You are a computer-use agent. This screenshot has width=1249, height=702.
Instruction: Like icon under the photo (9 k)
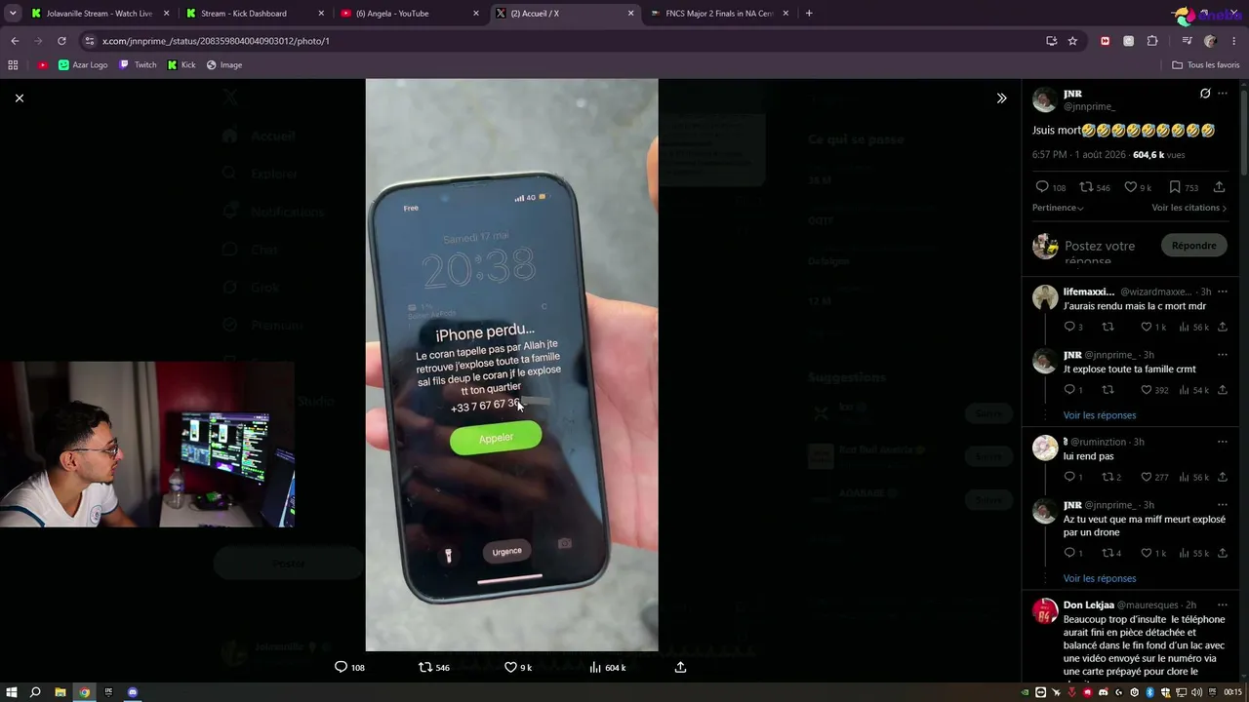(x=518, y=667)
